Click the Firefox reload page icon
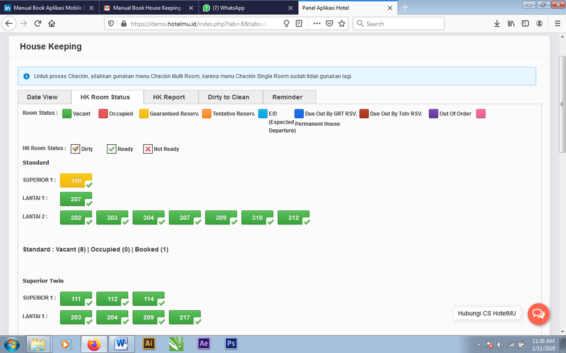 tap(38, 24)
